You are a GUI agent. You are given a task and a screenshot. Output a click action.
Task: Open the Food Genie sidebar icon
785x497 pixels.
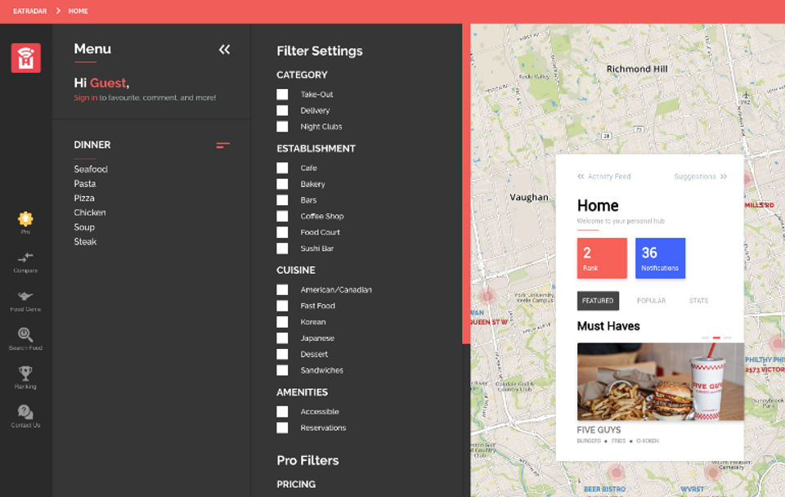pos(25,301)
